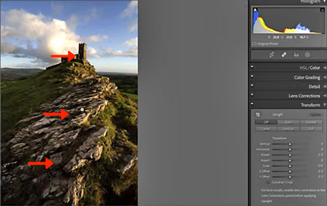Toggle the Lens Corrections panel switch
Image resolution: width=327 pixels, height=206 pixels.
tap(252, 95)
